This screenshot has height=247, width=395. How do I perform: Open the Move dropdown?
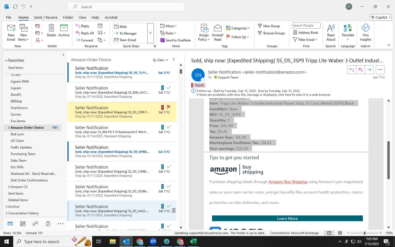pos(168,26)
